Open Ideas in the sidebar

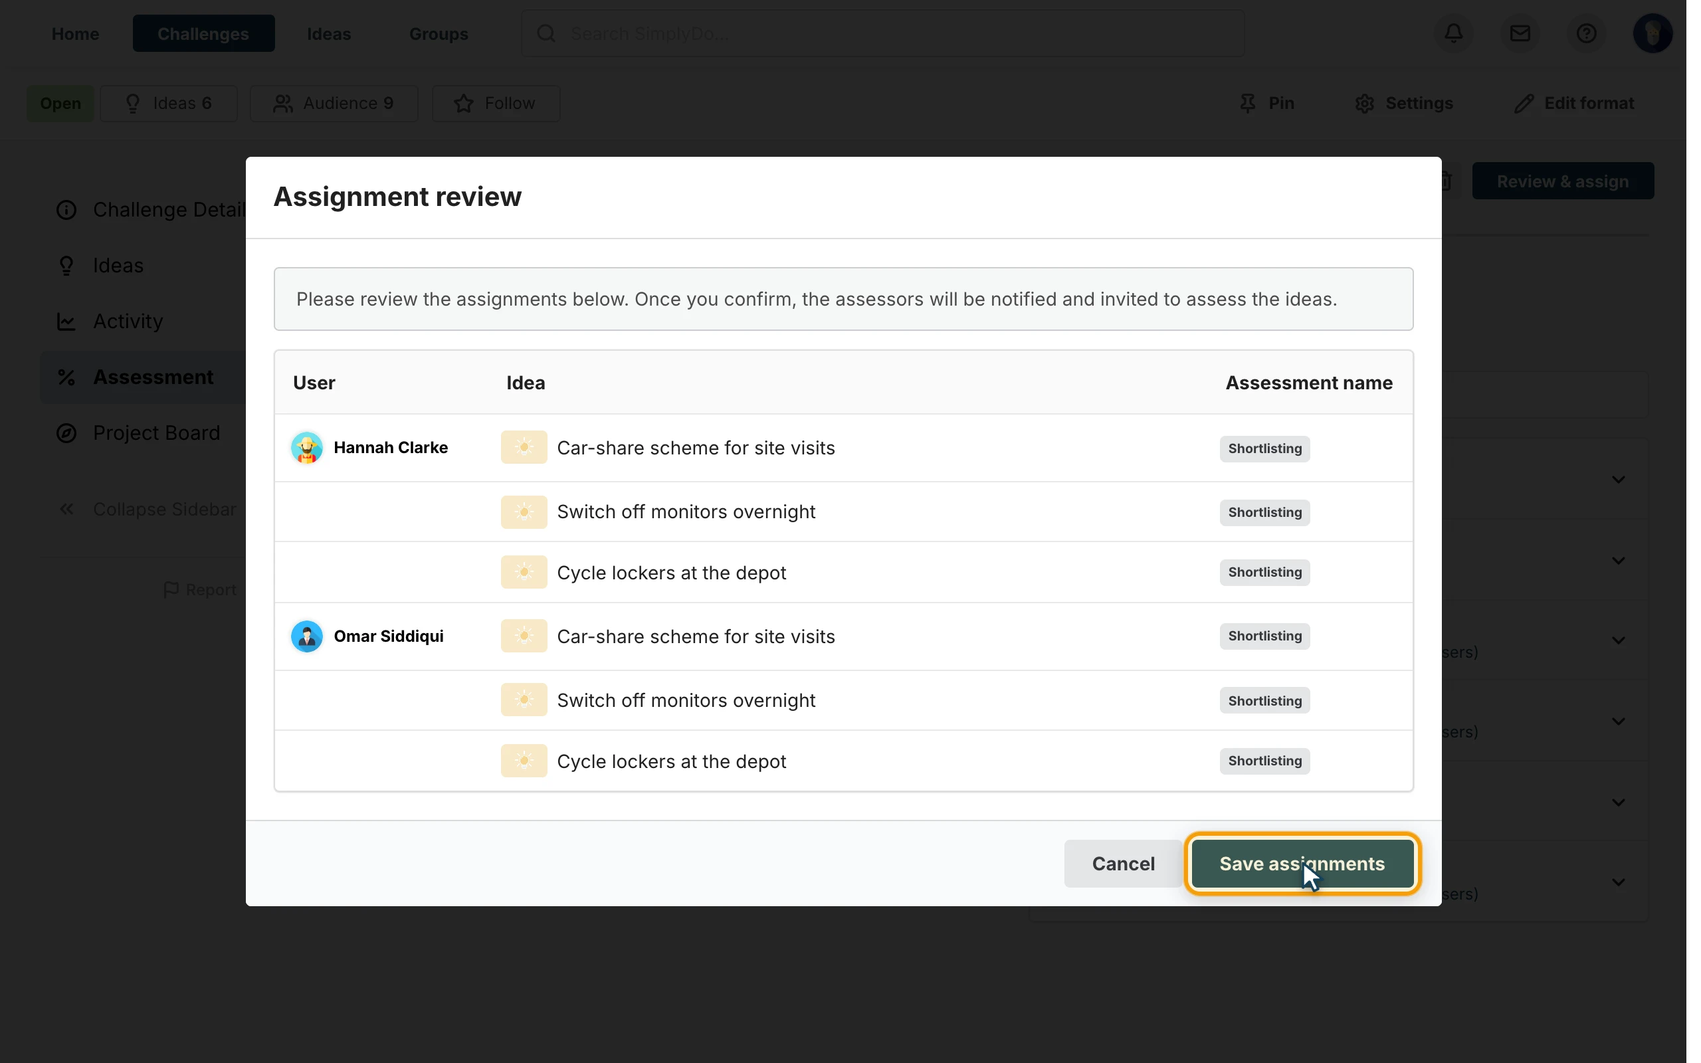[x=100, y=265]
